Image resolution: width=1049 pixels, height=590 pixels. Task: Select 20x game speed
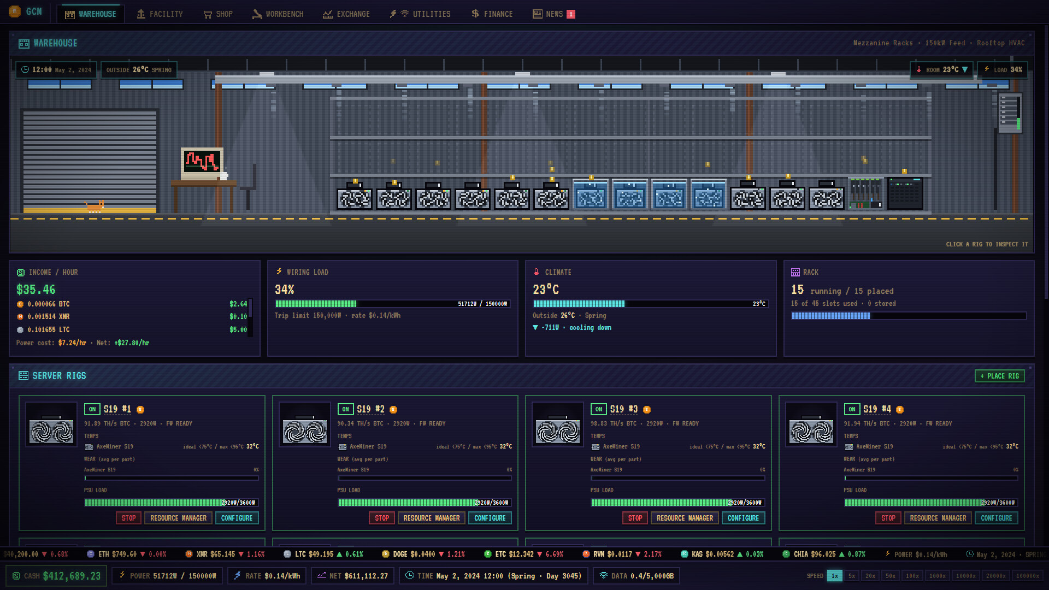pyautogui.click(x=870, y=576)
